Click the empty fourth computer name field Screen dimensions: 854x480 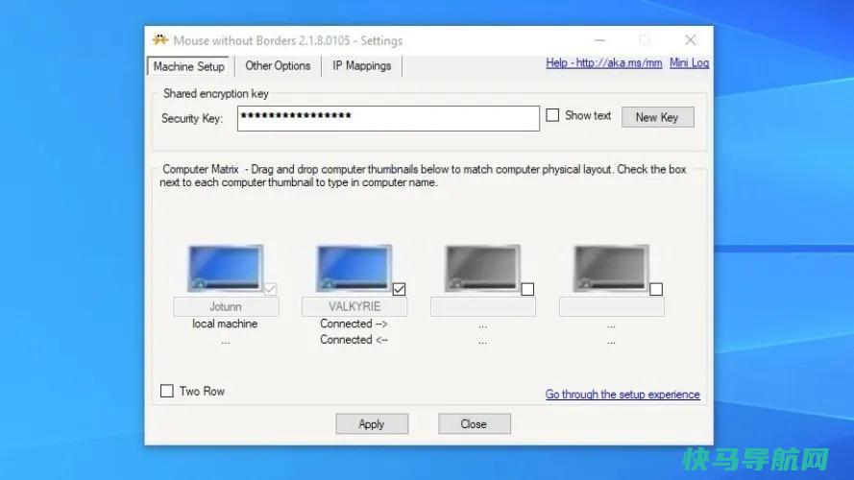click(x=612, y=306)
